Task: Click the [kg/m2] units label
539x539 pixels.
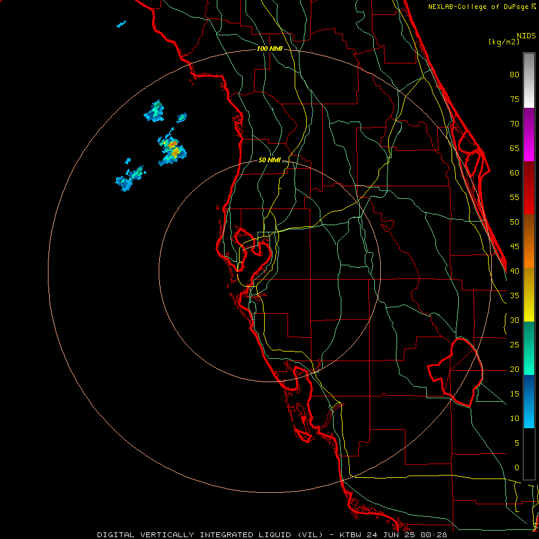Action: (504, 42)
